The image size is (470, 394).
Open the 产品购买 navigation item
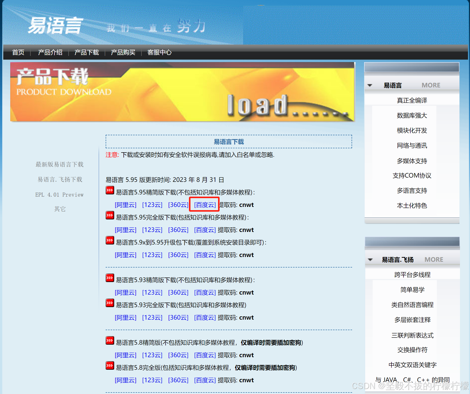coord(123,52)
